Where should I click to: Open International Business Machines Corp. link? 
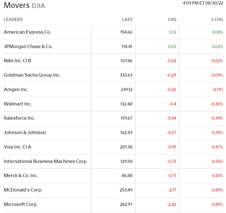[x=45, y=161]
